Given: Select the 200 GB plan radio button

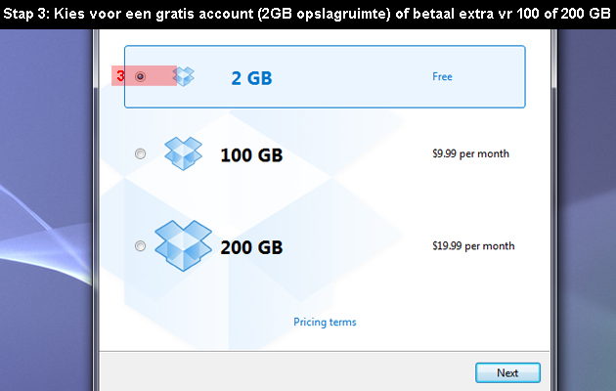Looking at the screenshot, I should [x=140, y=246].
